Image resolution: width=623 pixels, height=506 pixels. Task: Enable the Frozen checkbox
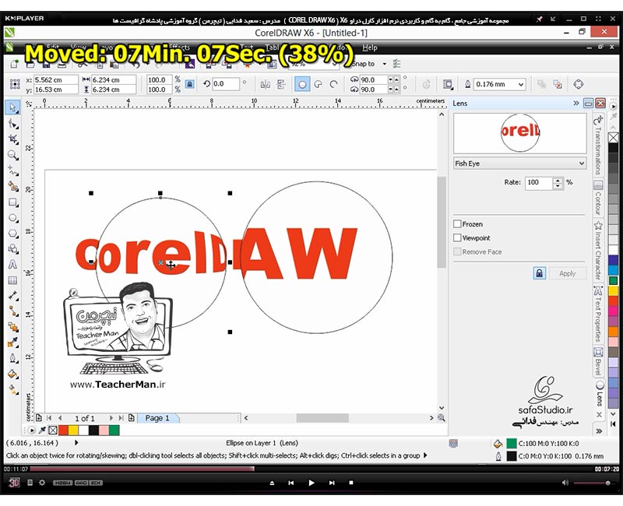[457, 224]
